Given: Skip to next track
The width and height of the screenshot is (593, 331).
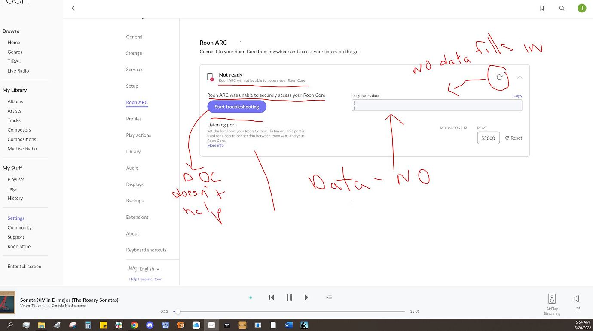Looking at the screenshot, I should [307, 297].
